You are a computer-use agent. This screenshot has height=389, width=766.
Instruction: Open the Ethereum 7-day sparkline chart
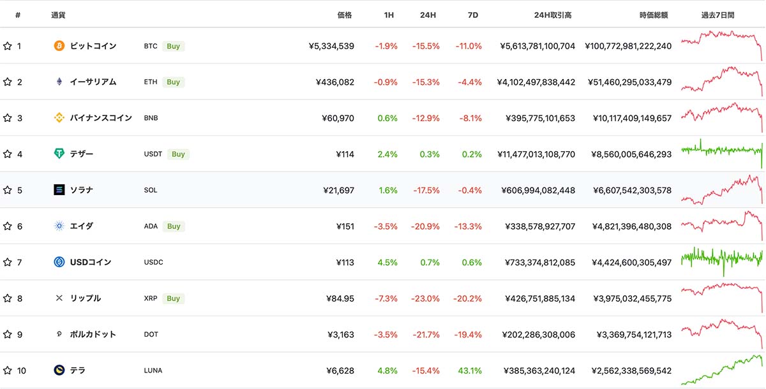click(722, 82)
